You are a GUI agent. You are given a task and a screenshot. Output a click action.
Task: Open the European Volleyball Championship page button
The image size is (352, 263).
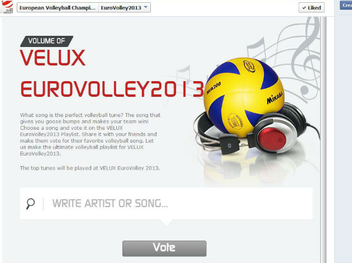(x=58, y=8)
